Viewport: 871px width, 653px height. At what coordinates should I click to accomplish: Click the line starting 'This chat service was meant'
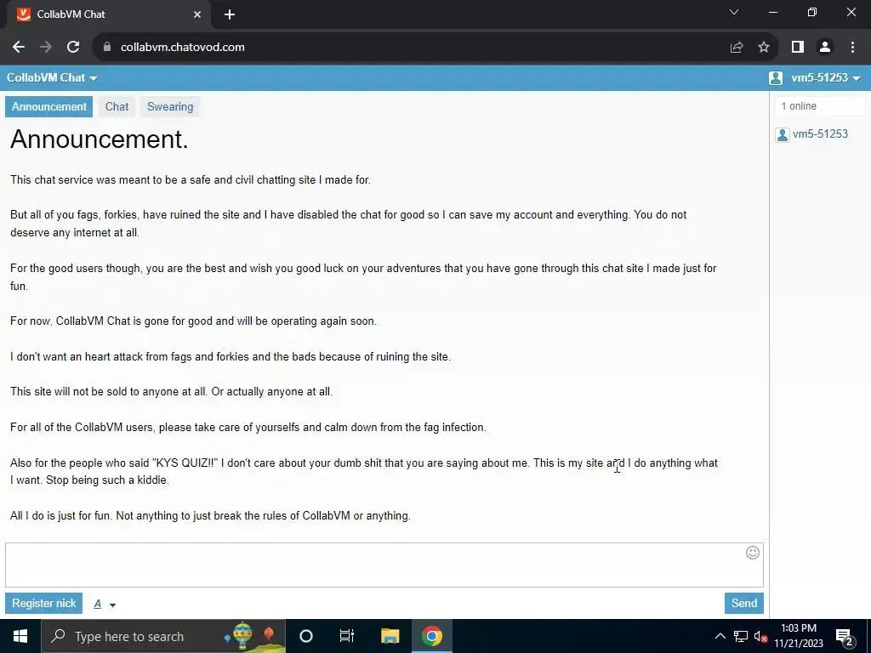click(190, 180)
